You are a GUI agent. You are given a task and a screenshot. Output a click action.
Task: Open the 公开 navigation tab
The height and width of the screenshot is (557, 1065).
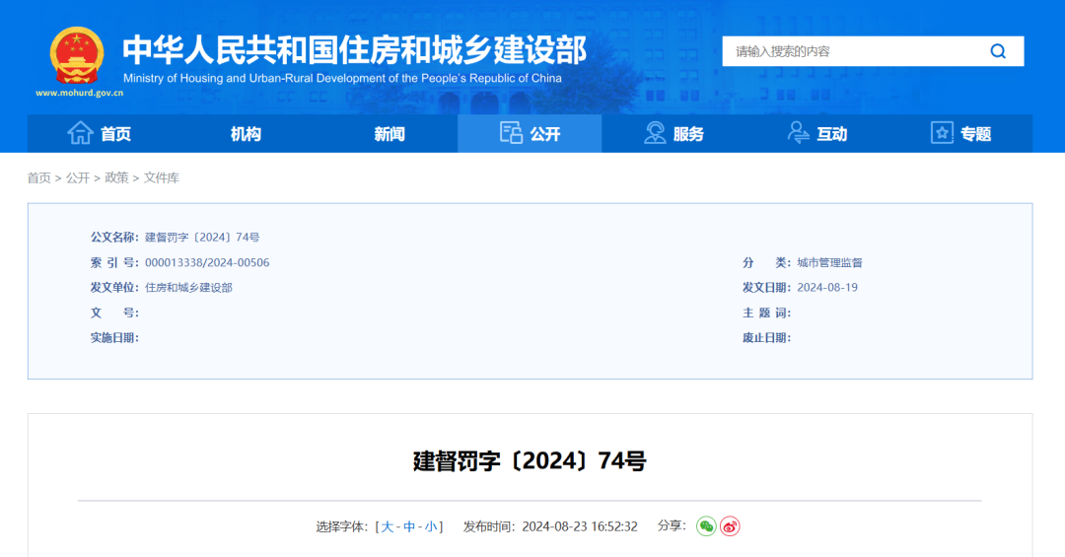pyautogui.click(x=530, y=133)
